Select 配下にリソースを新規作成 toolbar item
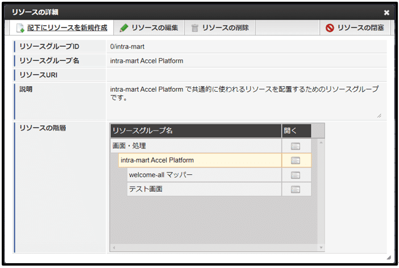This screenshot has width=399, height=268. point(62,28)
